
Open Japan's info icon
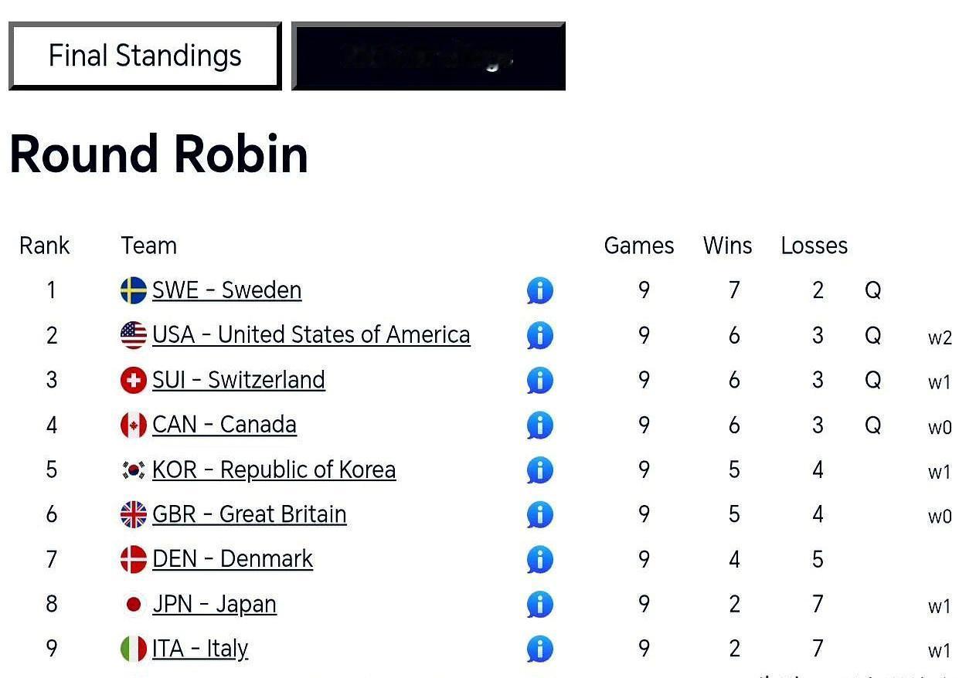[x=540, y=605]
